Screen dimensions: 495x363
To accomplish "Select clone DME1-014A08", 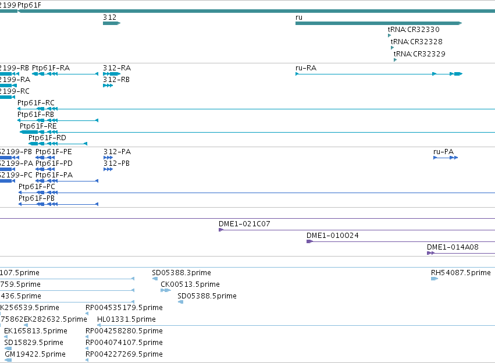I will [461, 253].
